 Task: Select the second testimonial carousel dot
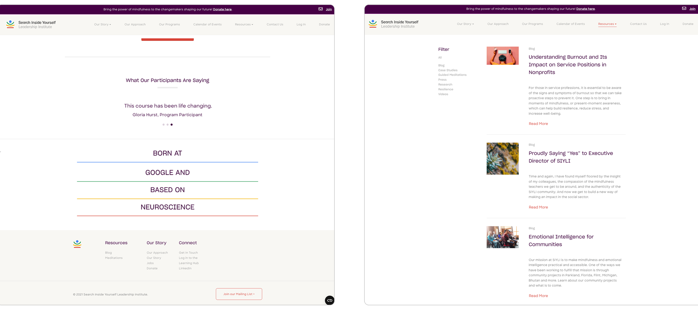click(168, 125)
